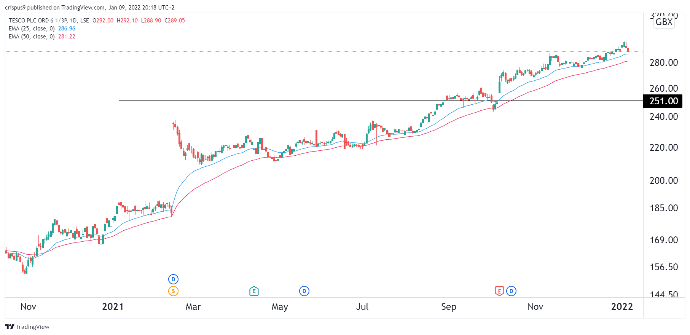
Task: Click the 2022 label on time axis
Action: click(622, 307)
